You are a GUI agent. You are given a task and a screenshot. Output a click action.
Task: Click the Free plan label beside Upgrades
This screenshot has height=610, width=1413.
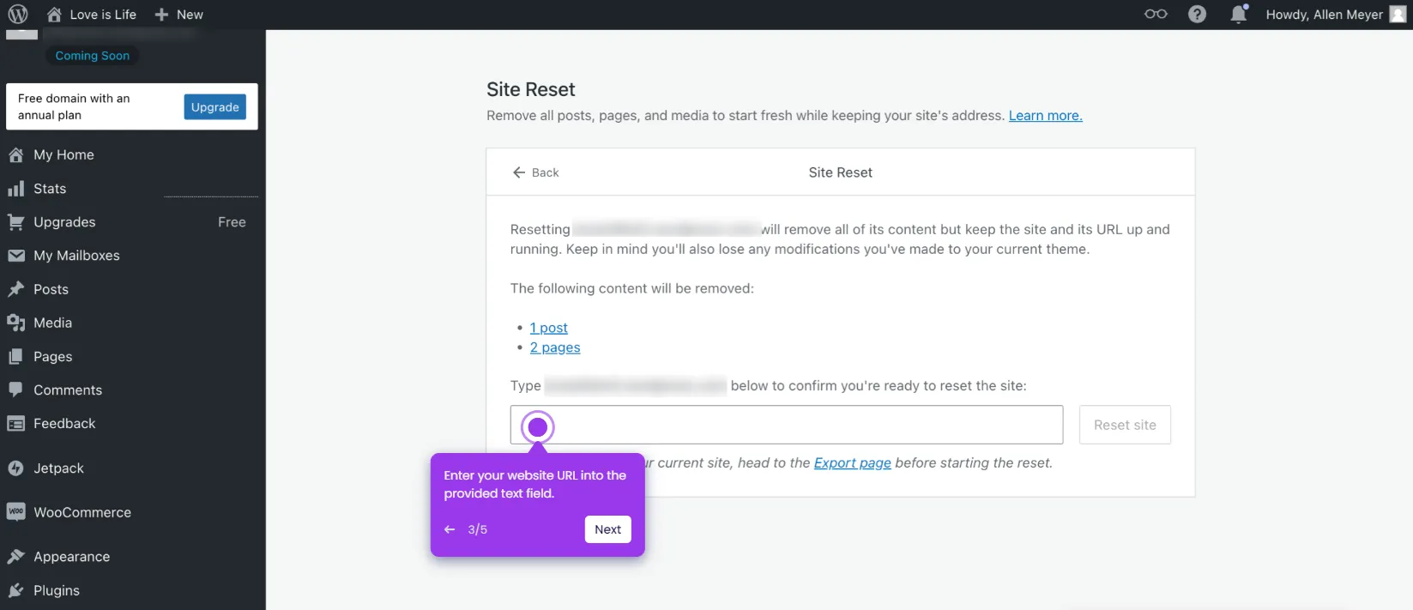pos(232,222)
